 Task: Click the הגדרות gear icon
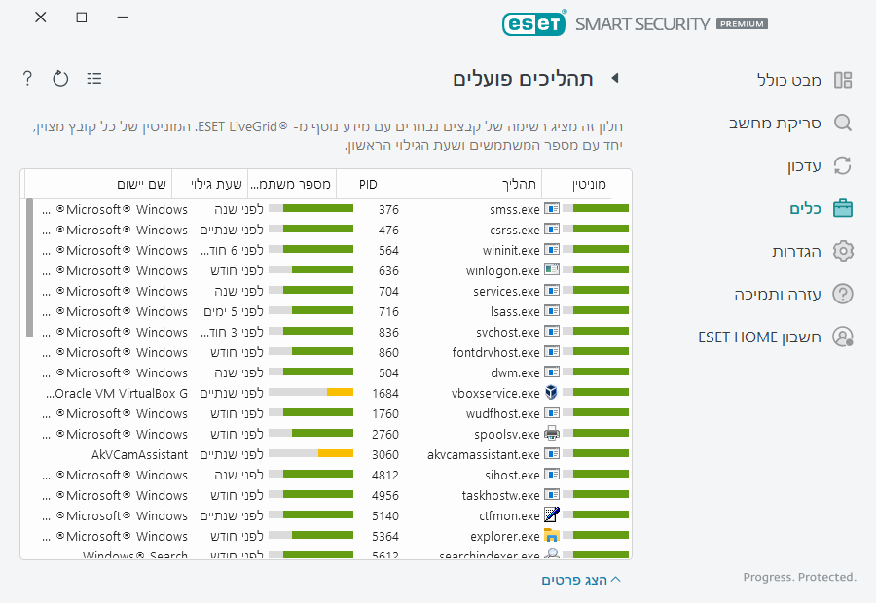point(843,251)
